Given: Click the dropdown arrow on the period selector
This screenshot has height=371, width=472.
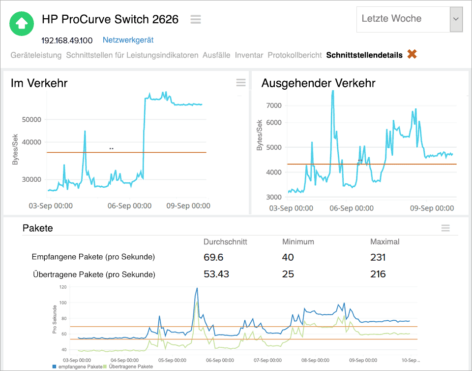Looking at the screenshot, I should [455, 20].
